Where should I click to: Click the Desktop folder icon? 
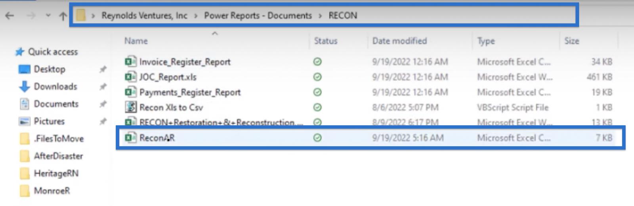(x=25, y=69)
